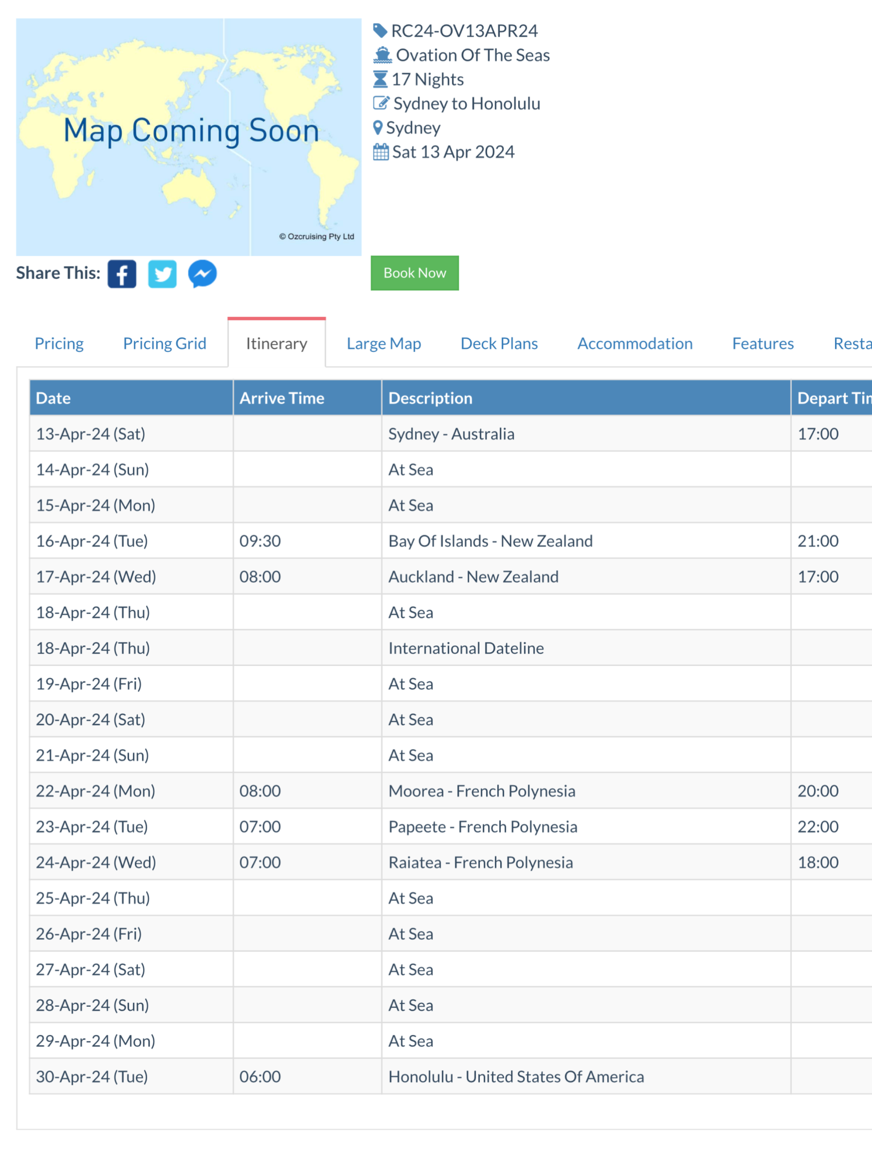This screenshot has height=1164, width=872.
Task: Click the Map Coming Soon image
Action: [x=189, y=137]
